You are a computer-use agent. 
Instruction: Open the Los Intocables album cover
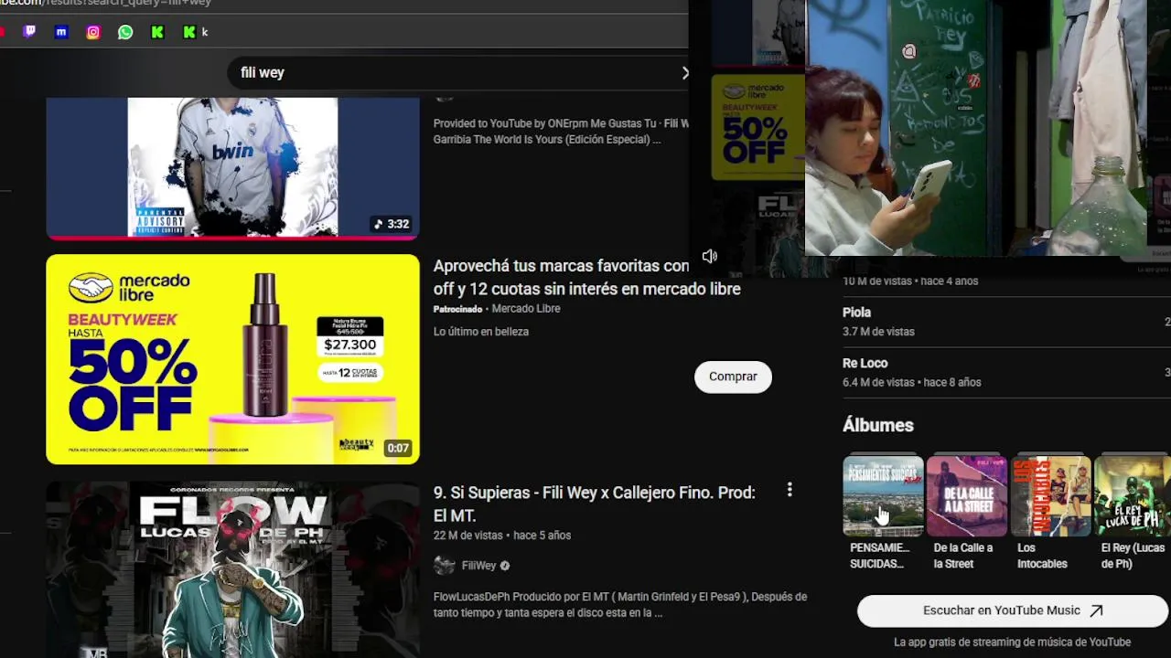(1050, 494)
